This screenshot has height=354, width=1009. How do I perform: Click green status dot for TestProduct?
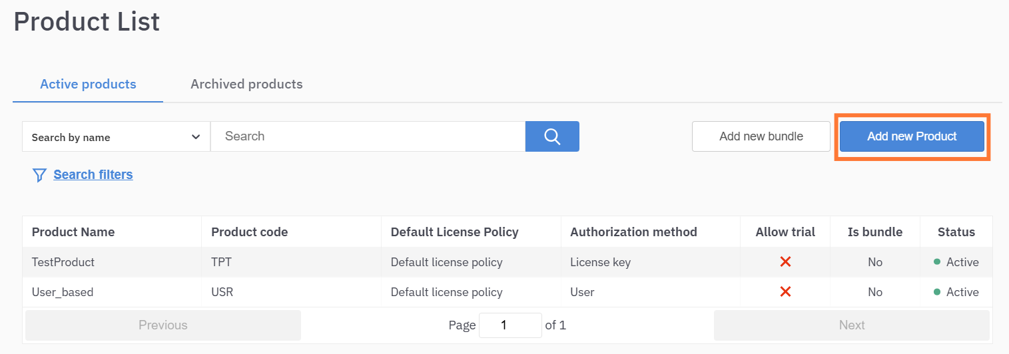coord(937,262)
